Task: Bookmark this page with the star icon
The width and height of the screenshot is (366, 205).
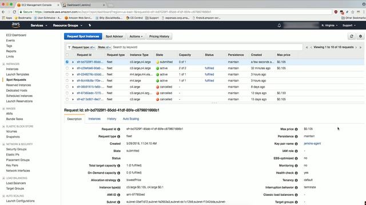Action: pyautogui.click(x=353, y=12)
